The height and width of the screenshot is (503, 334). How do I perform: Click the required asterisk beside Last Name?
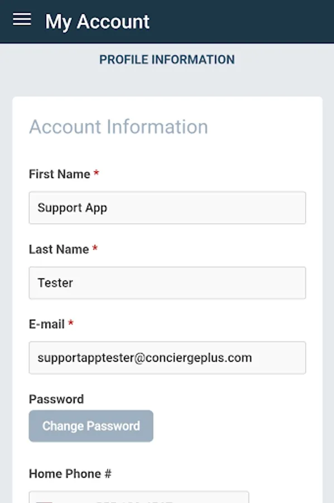94,248
